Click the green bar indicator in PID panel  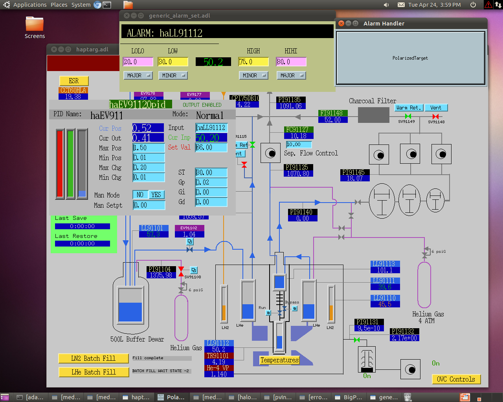71,164
